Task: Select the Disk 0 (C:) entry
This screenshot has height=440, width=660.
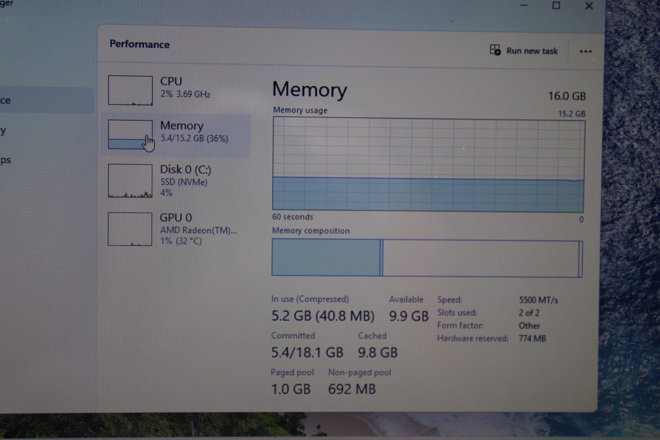Action: tap(177, 181)
